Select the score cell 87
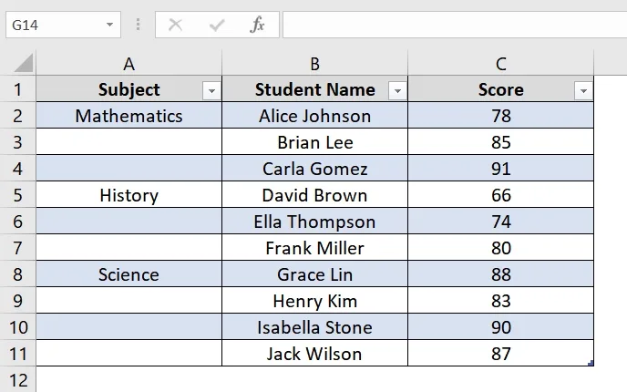Viewport: 627px width, 392px height. click(x=500, y=353)
